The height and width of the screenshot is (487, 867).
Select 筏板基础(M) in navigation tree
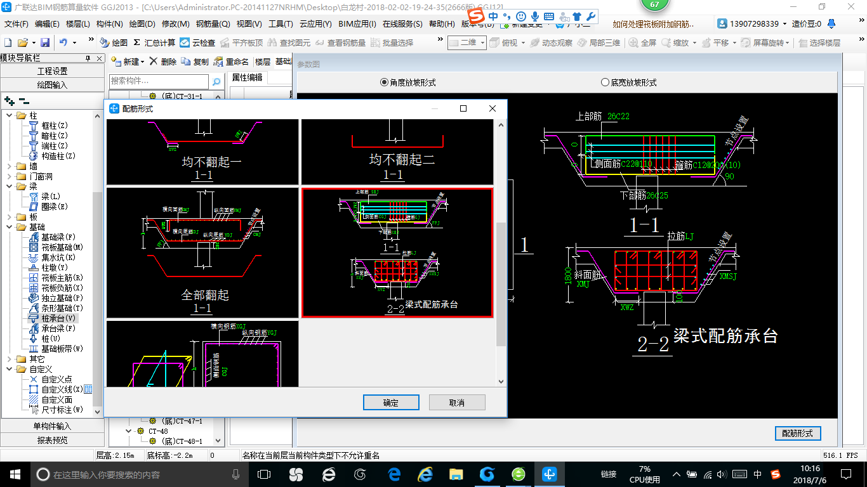(x=56, y=247)
